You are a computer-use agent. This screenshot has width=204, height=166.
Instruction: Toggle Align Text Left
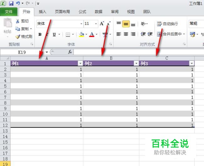point(119,34)
